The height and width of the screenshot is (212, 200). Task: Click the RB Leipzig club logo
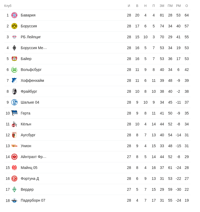click(x=14, y=37)
